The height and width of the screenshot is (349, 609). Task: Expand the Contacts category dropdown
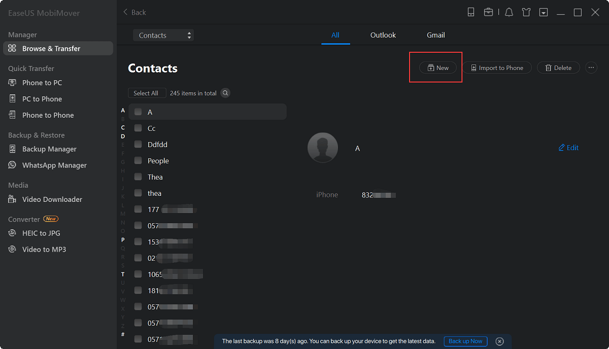163,36
